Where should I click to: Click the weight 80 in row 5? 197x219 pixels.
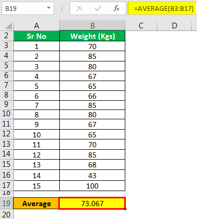coord(92,66)
